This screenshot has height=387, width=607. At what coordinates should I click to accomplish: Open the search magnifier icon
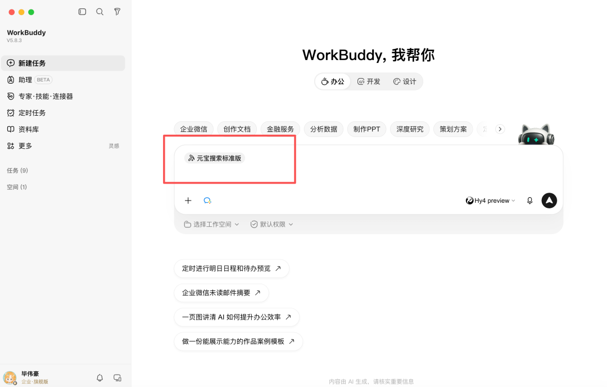coord(100,12)
